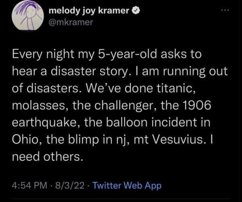Open the @mkramer handle link
The width and height of the screenshot is (242, 202).
[x=71, y=23]
